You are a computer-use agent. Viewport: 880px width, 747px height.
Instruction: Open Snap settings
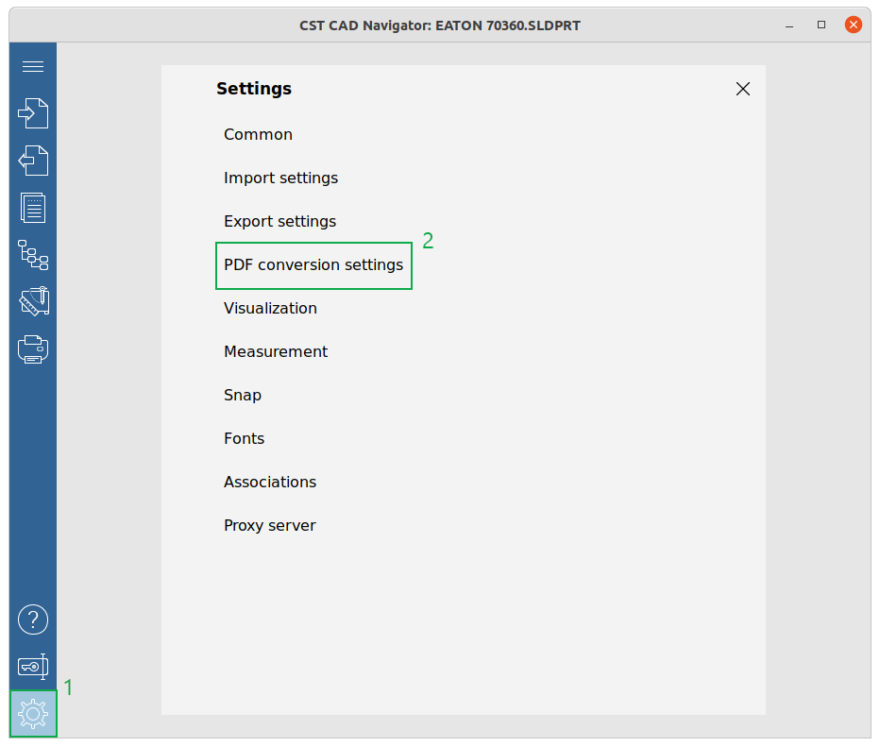[243, 395]
